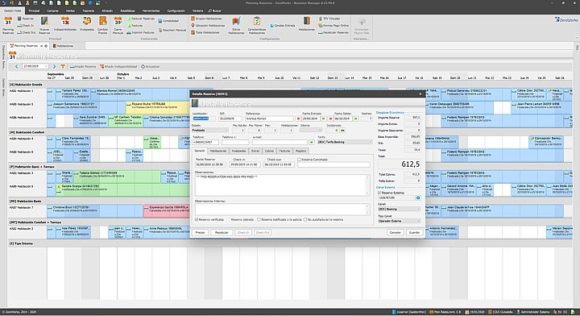Toggle the Reserva verificada checkbox
This screenshot has width=580, height=316.
[x=197, y=219]
